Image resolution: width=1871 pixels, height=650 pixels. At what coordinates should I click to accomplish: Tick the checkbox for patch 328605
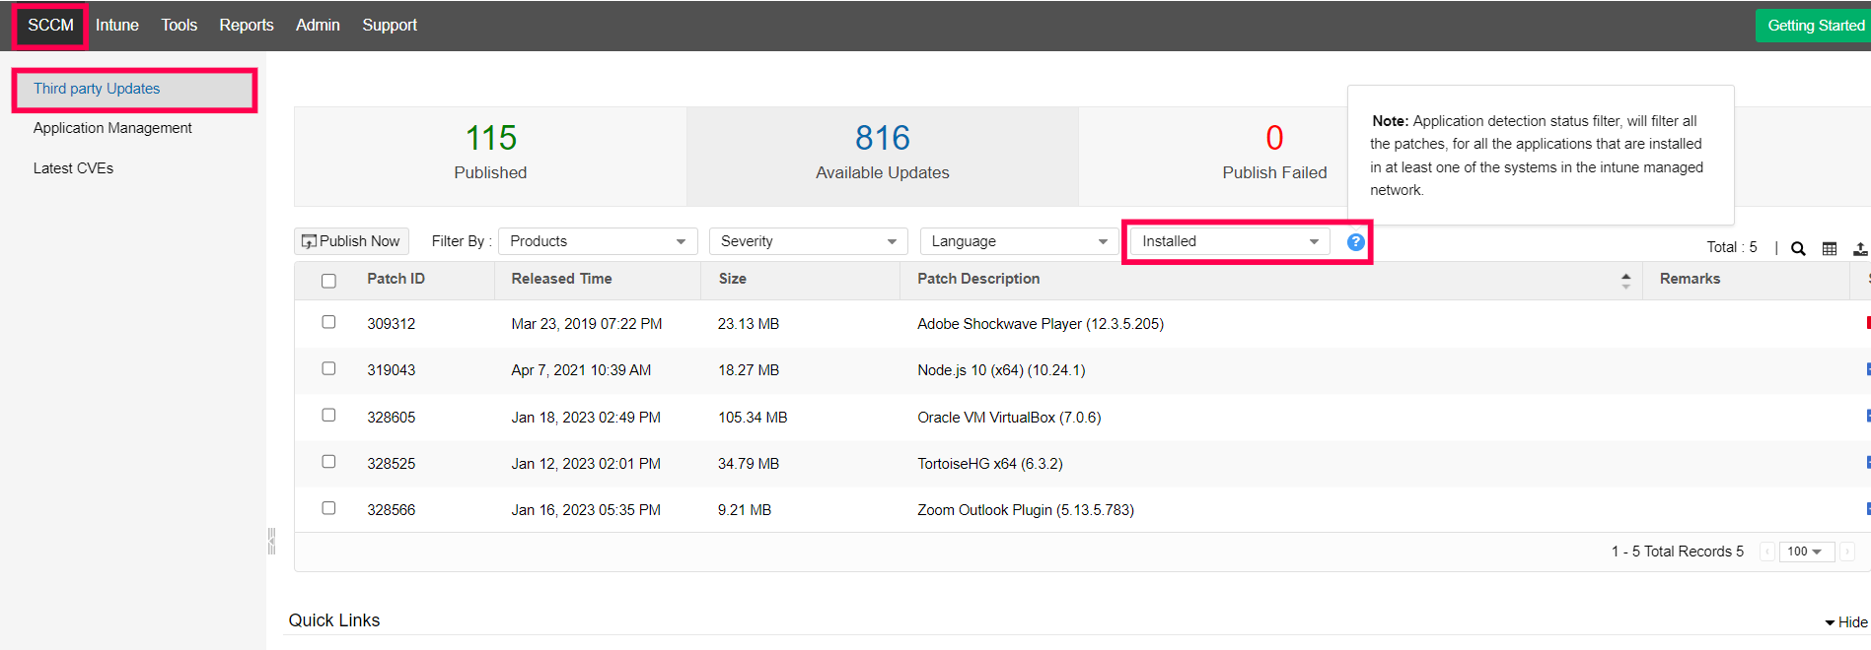pyautogui.click(x=328, y=416)
